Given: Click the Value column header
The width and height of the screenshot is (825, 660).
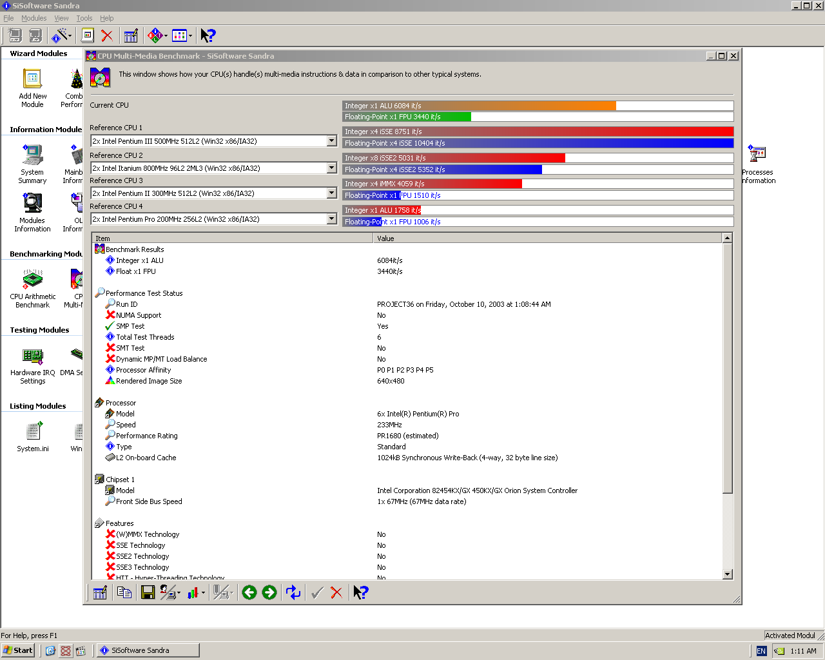Looking at the screenshot, I should click(x=547, y=238).
